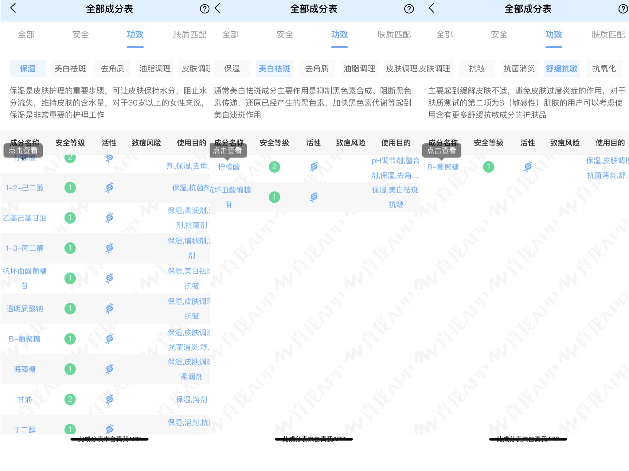629x471 pixels.
Task: Open the 海藻糖 ingredient link
Action: coord(25,369)
